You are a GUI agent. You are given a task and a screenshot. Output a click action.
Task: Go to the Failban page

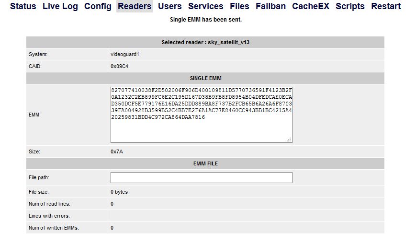pyautogui.click(x=270, y=6)
